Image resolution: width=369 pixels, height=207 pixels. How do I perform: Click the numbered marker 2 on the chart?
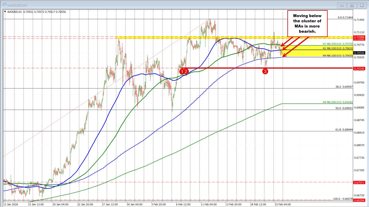(x=186, y=71)
